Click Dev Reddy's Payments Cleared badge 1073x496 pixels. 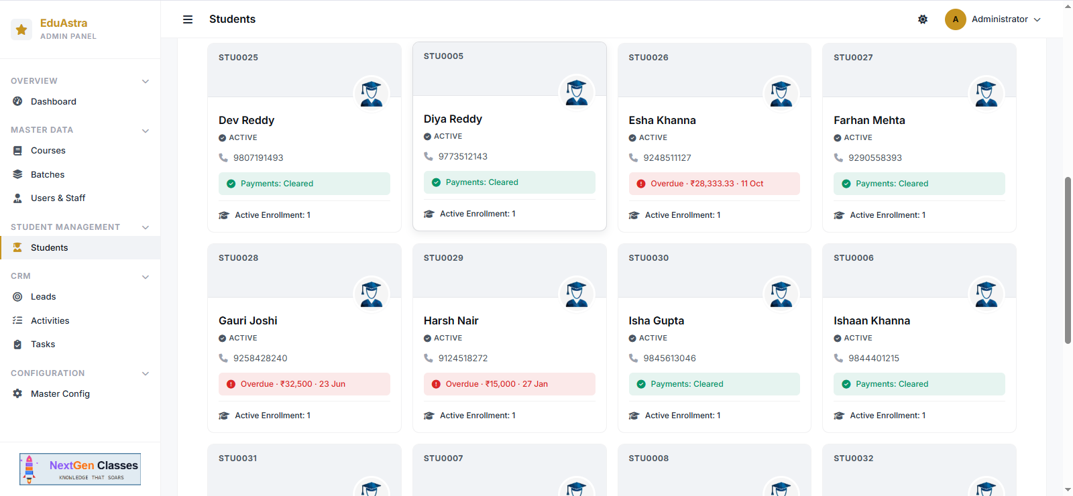304,184
